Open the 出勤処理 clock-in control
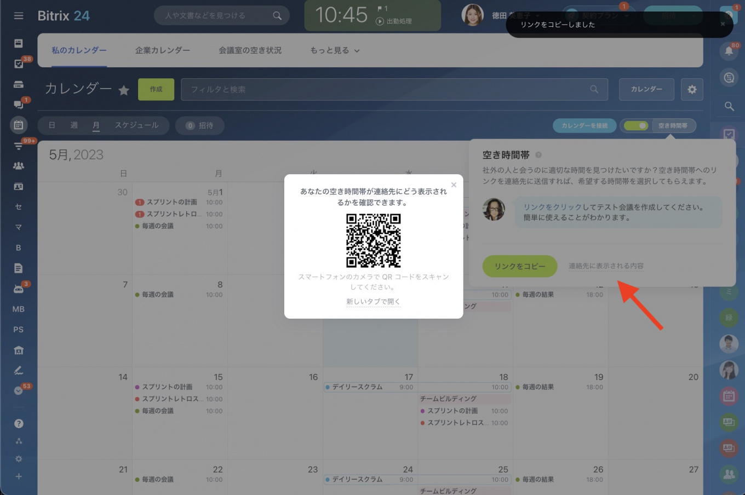The image size is (745, 495). 394,21
